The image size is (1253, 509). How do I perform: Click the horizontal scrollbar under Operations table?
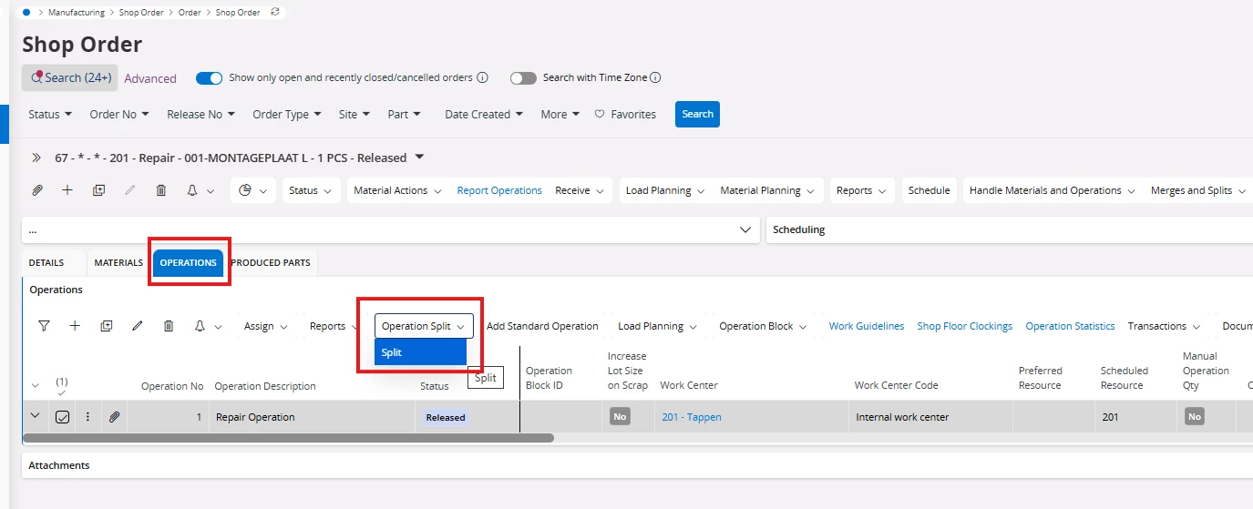coord(288,438)
